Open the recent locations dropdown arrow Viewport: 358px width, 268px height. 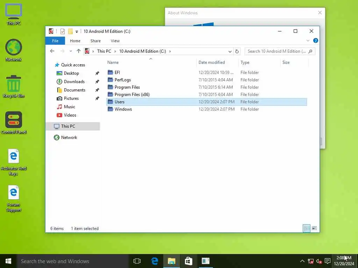(71, 51)
